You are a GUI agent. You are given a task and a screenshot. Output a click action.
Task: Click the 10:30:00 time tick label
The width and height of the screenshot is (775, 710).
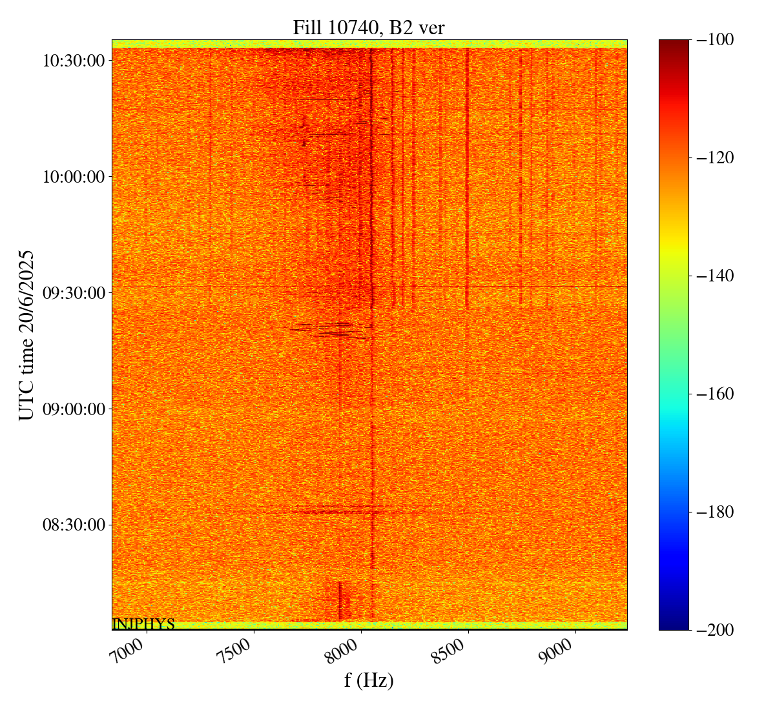73,61
